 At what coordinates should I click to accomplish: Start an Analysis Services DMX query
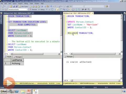click(x=36, y=7)
